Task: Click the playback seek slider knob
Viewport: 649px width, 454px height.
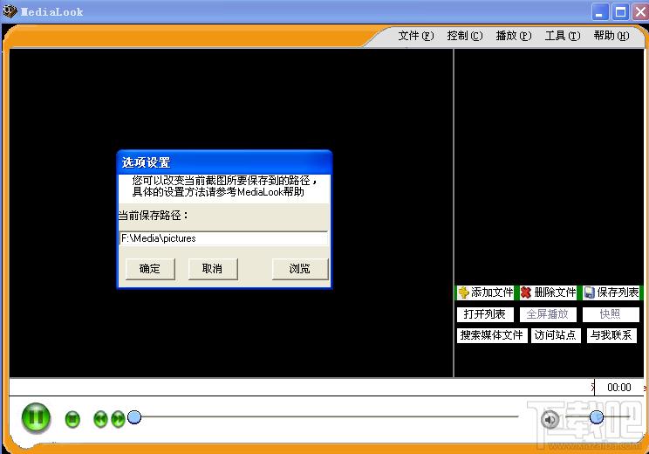Action: coord(134,417)
